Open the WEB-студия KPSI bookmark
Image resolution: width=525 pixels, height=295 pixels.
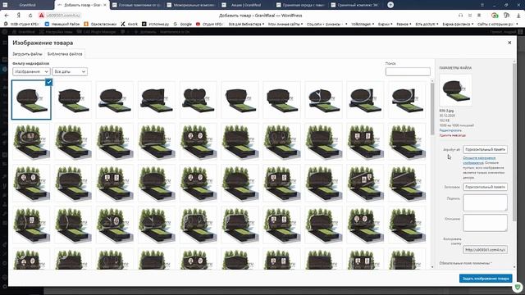pos(21,24)
